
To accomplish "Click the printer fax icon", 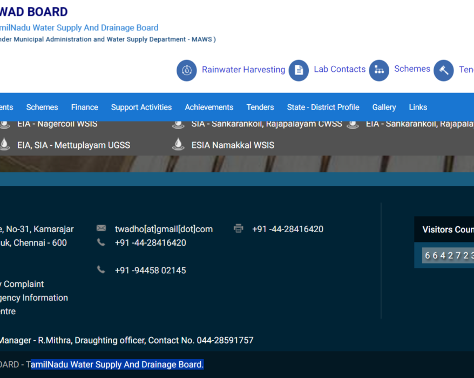I will [239, 228].
